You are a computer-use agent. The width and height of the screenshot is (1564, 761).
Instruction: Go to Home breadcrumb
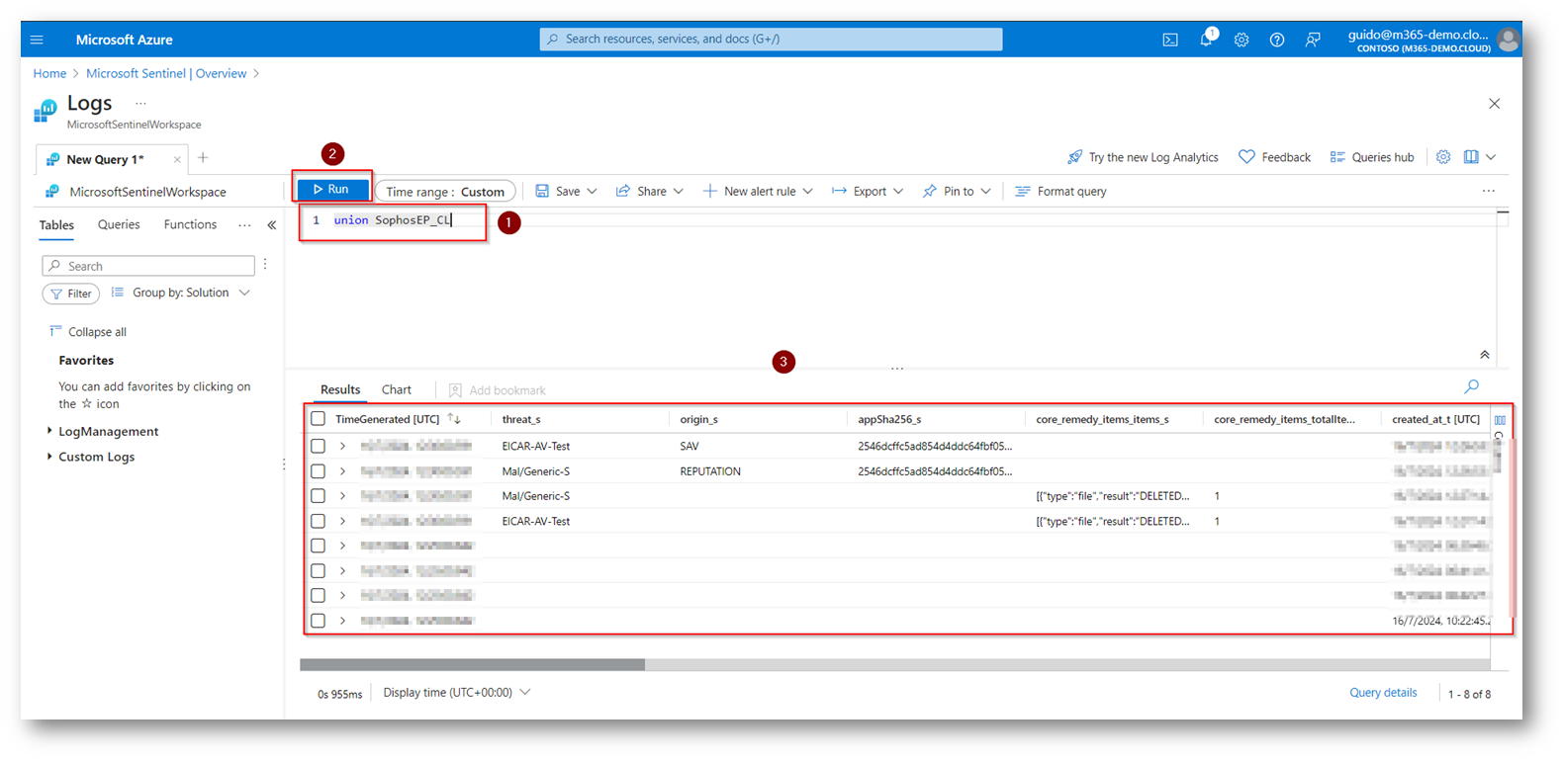coord(49,73)
